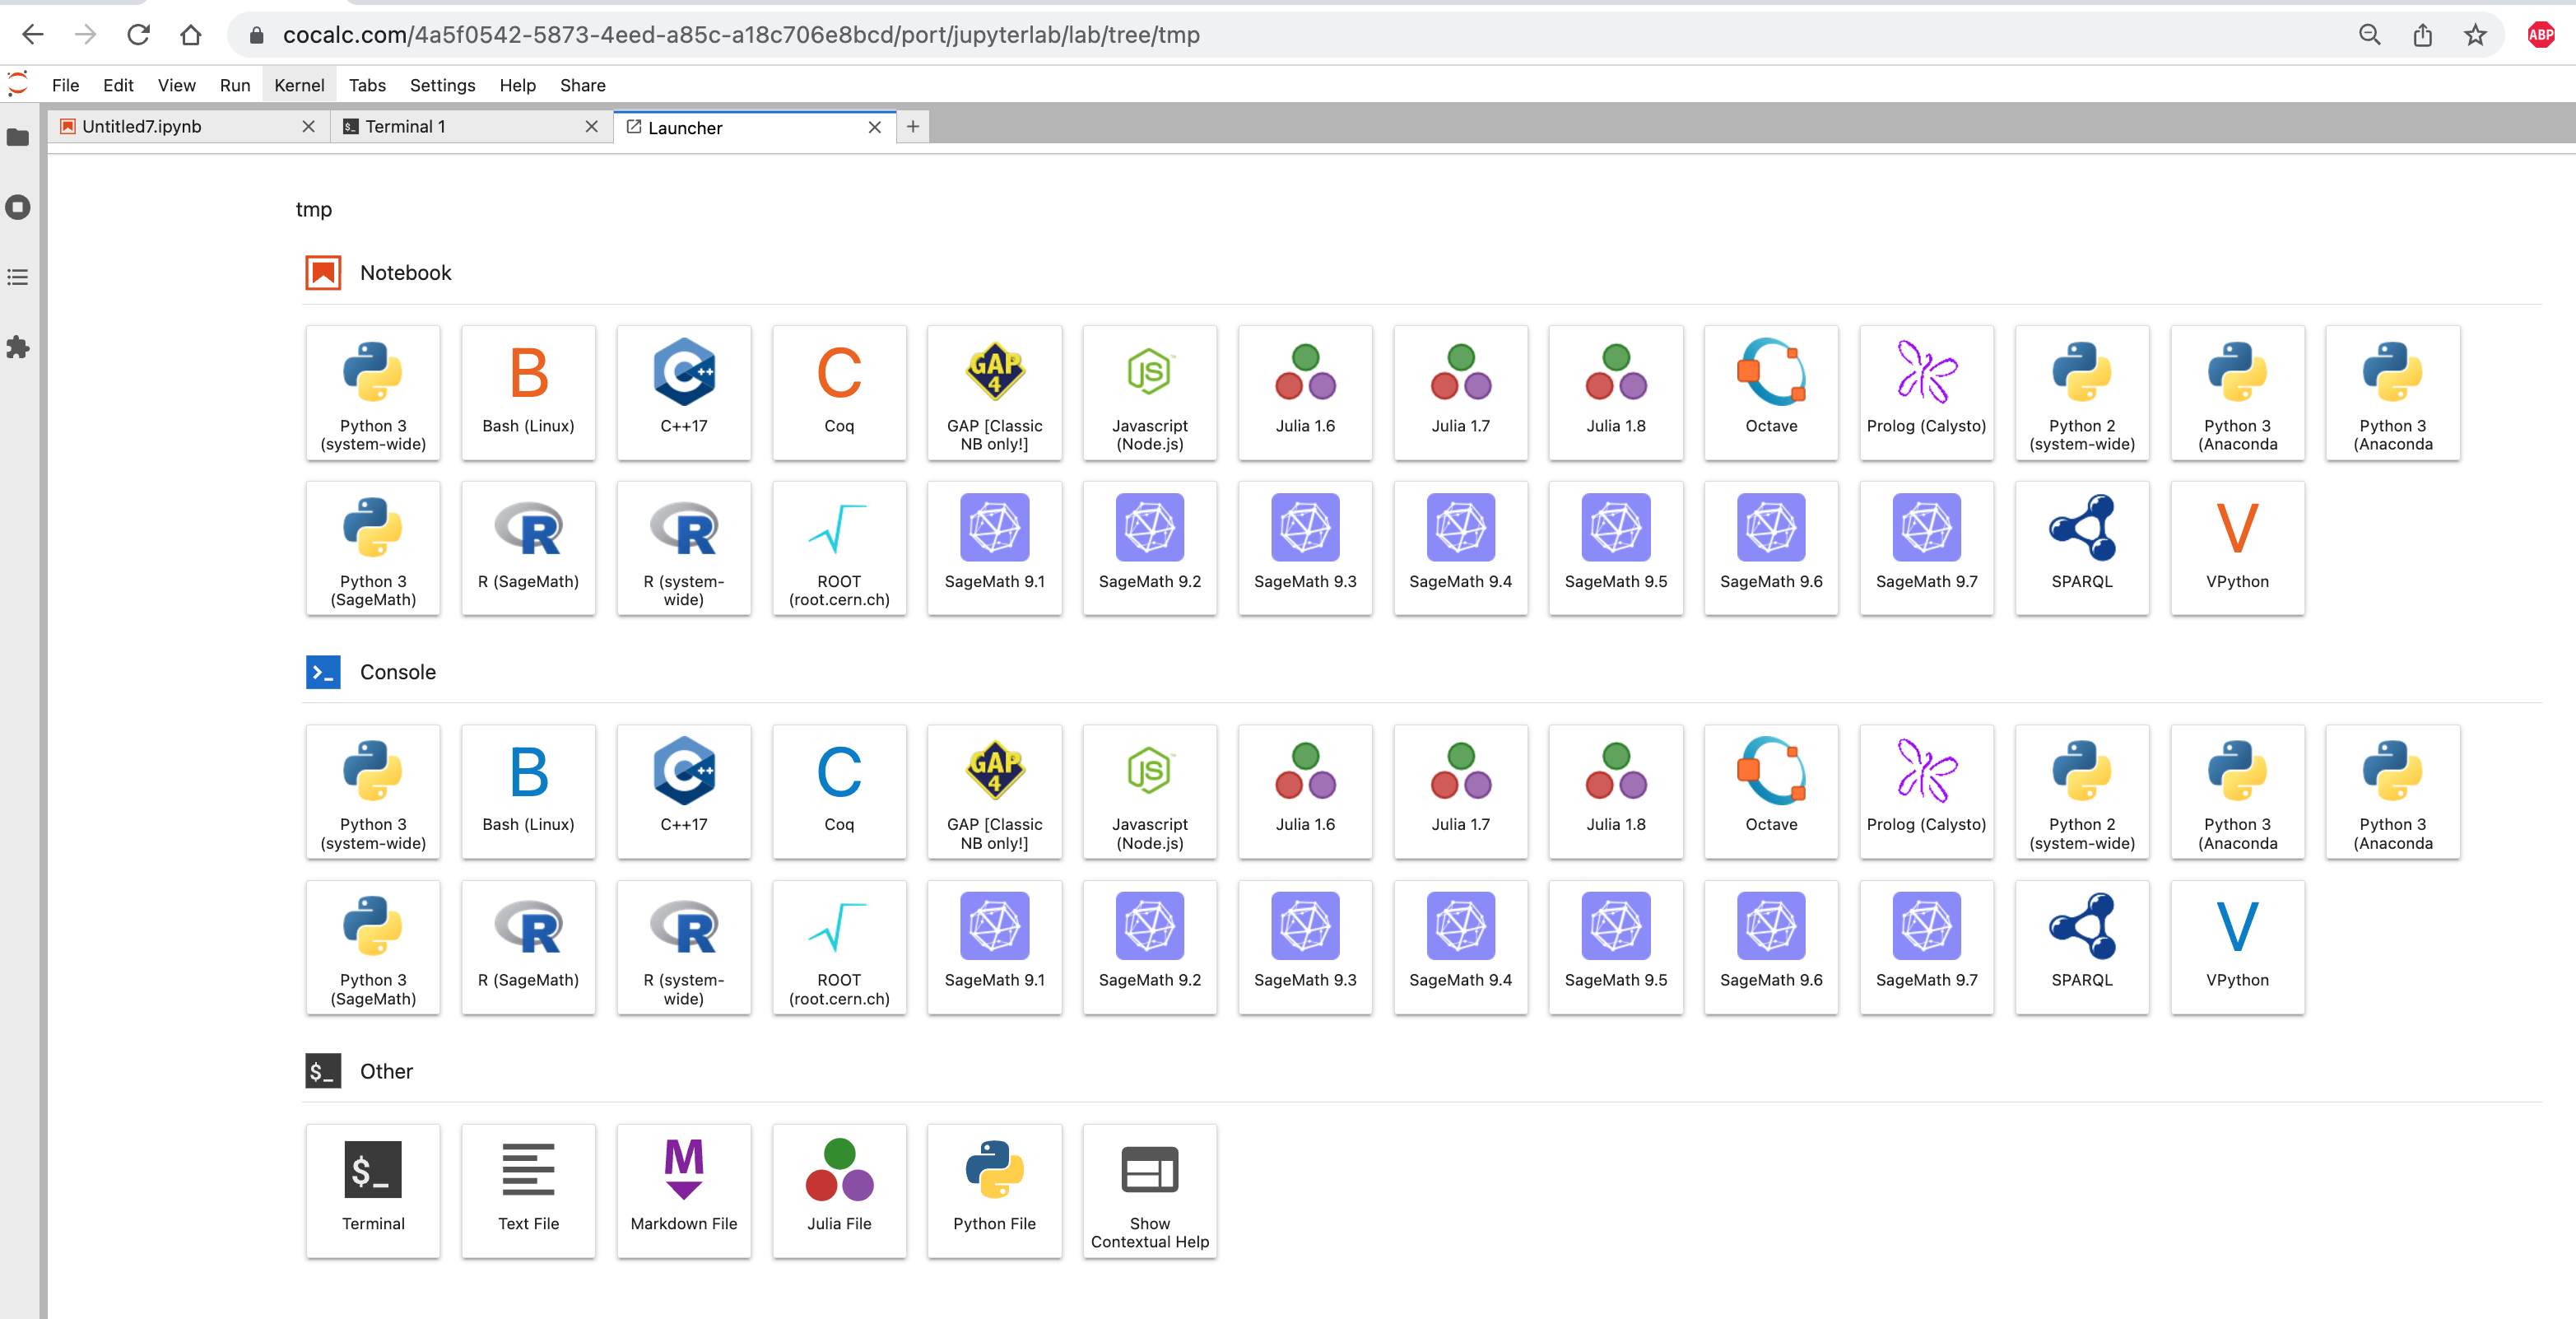
Task: Open the File menu
Action: pos(65,85)
